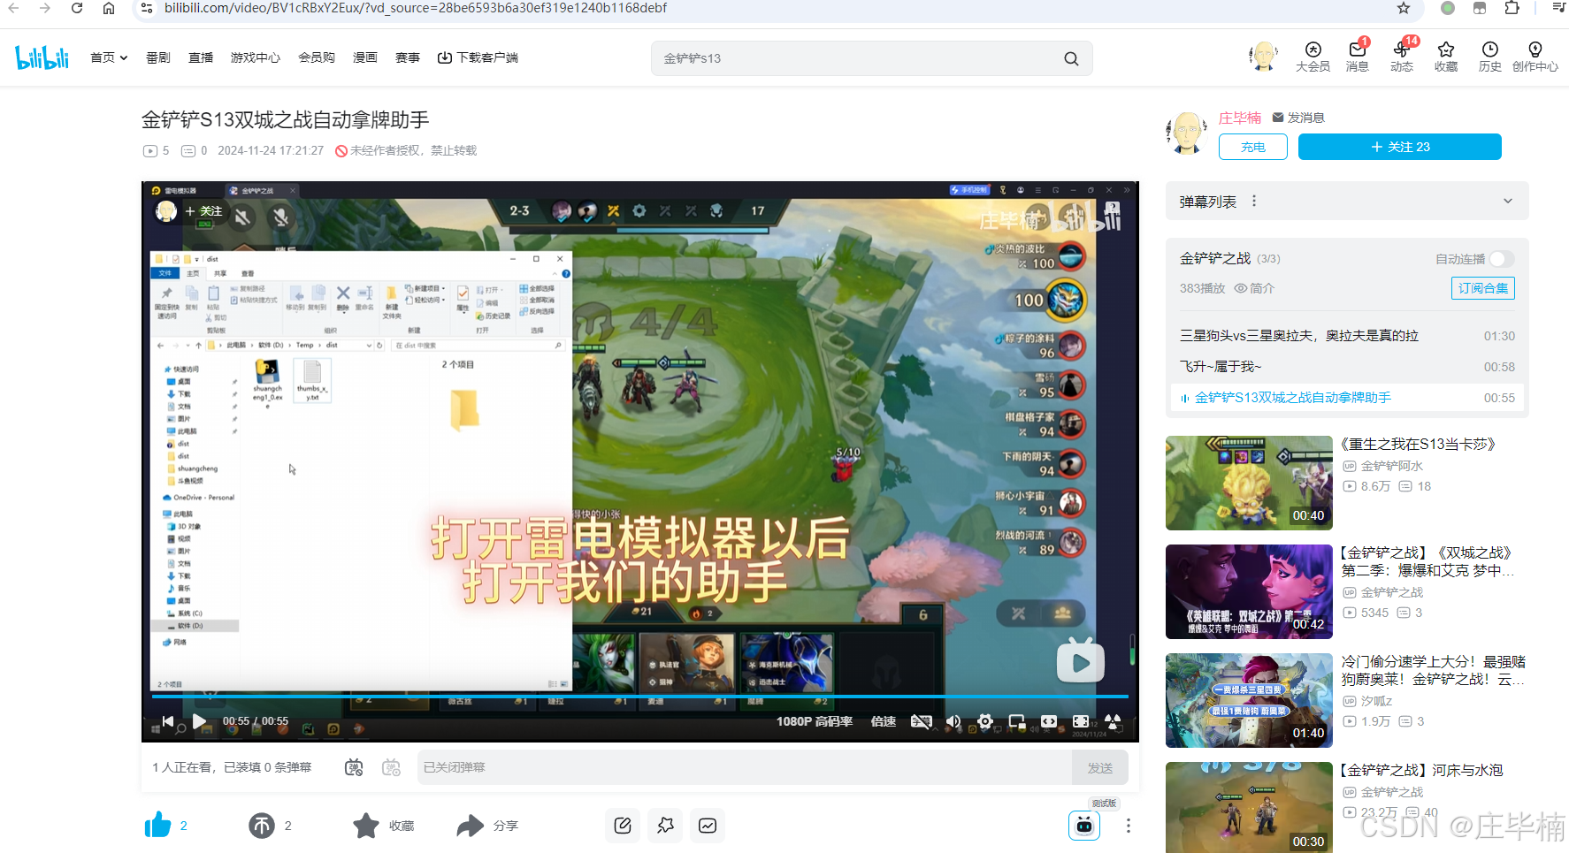Open 漫画 in navigation
This screenshot has width=1569, height=853.
click(x=365, y=57)
